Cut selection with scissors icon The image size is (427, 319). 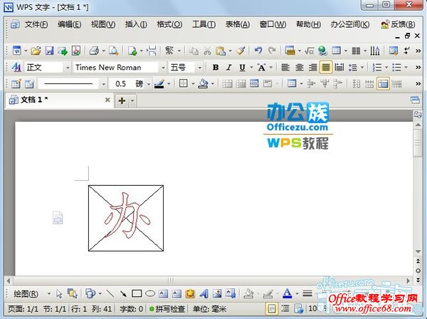[208, 51]
